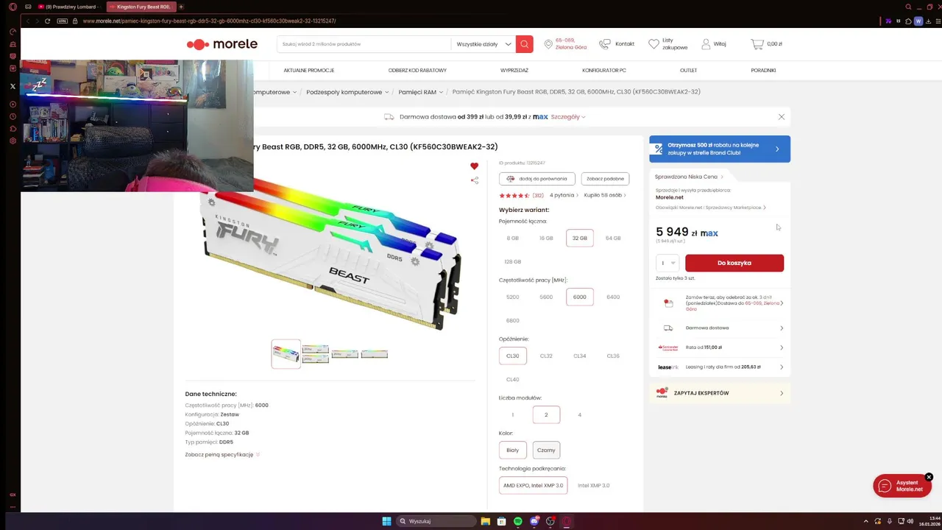Select 4 modules option
Viewport: 942px width, 530px height.
pyautogui.click(x=579, y=415)
